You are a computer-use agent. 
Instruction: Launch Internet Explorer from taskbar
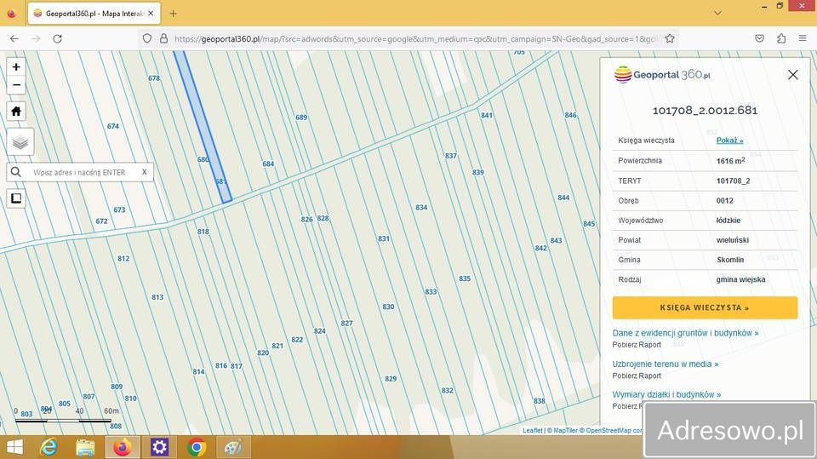pos(49,448)
